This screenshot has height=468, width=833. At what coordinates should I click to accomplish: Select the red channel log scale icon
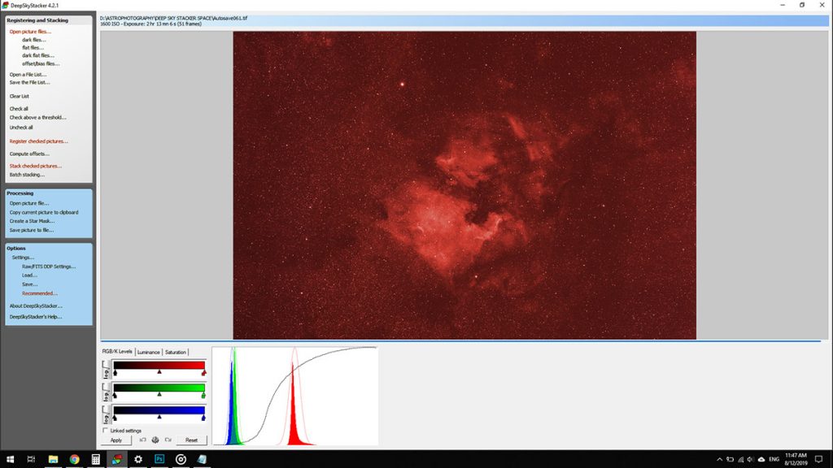click(106, 370)
